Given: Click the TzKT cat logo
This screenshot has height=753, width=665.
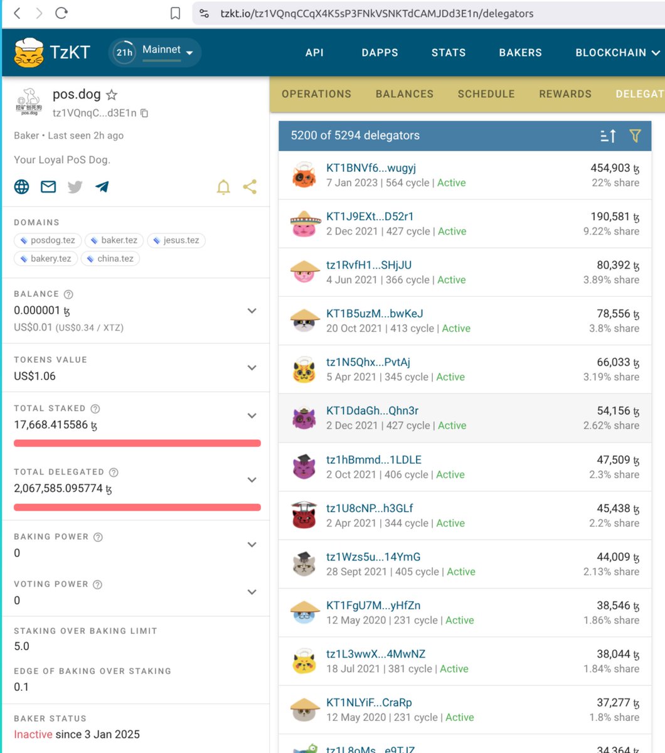Looking at the screenshot, I should [29, 52].
